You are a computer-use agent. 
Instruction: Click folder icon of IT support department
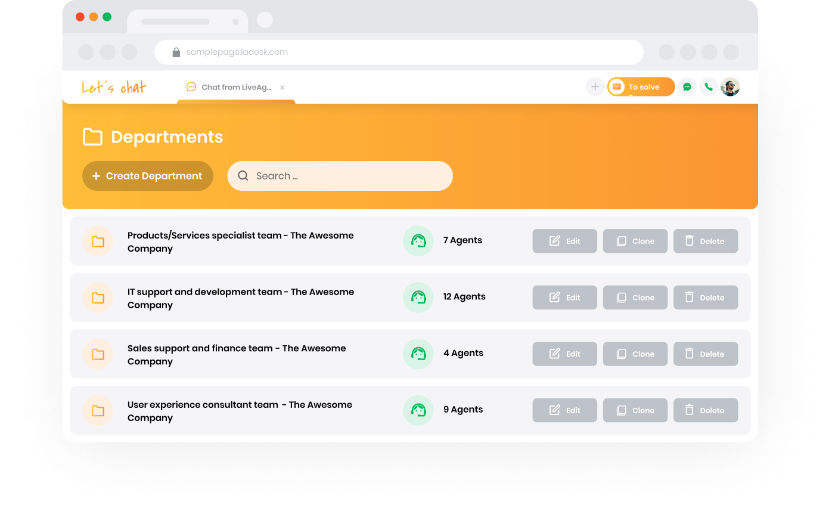pyautogui.click(x=98, y=298)
